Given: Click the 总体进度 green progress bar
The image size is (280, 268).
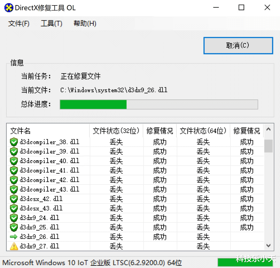Looking at the screenshot, I should (159, 105).
